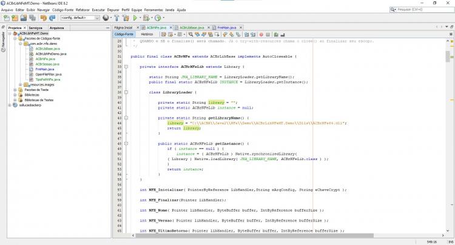455x245 pixels.
Task: Click the Pesquisar search field
Action: point(422,10)
